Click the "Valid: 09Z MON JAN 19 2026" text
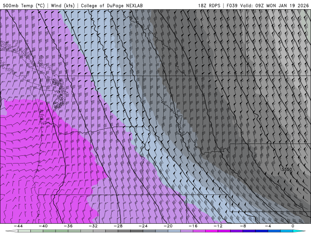311x233 pixels. click(x=274, y=5)
